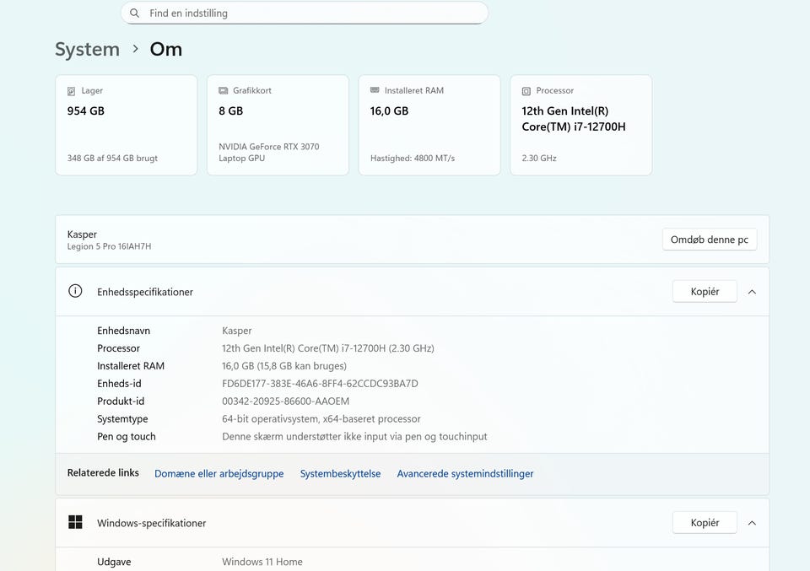Click the Om breadcrumb title
810x571 pixels.
pos(166,50)
